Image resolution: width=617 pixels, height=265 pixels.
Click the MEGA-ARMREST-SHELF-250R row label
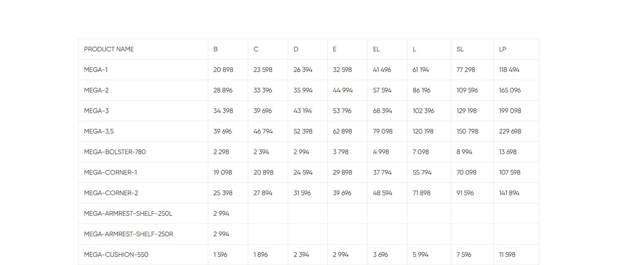tap(128, 234)
